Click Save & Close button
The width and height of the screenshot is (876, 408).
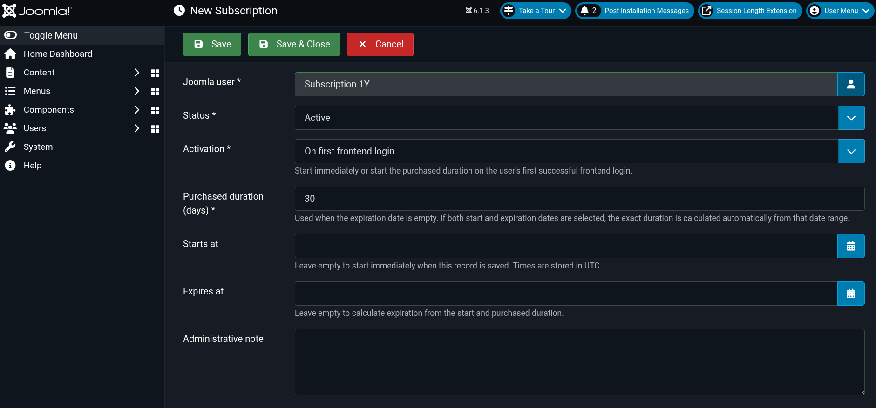(294, 44)
